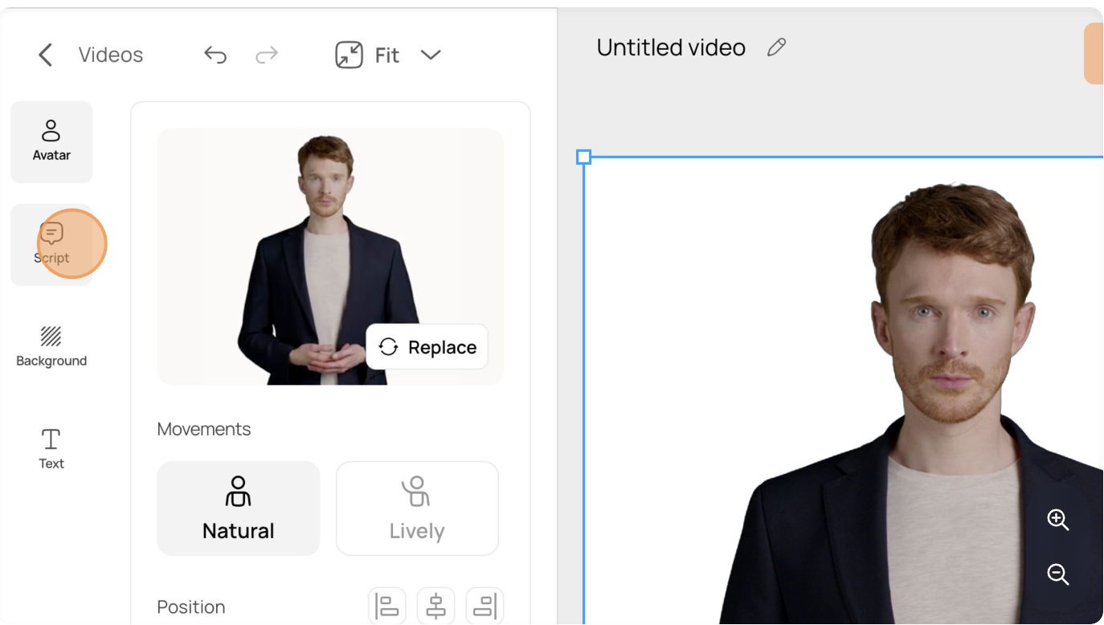Go back to Videos with the back arrow
The image size is (1104, 625).
pos(46,55)
